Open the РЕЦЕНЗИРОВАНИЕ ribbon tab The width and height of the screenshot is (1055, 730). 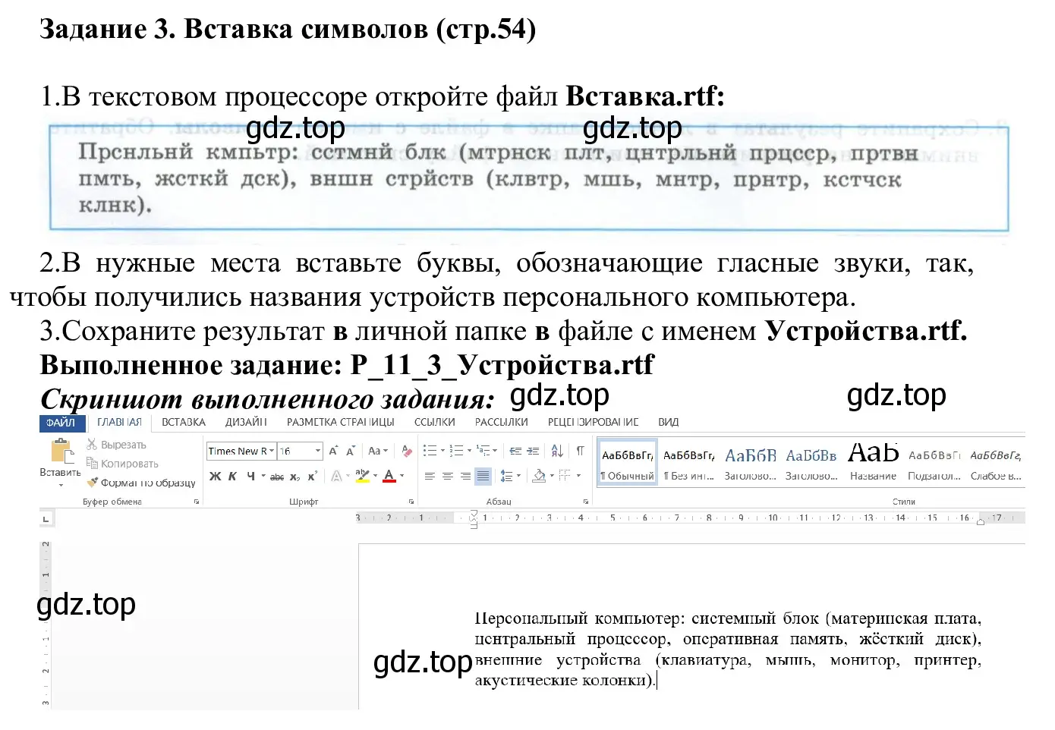[x=593, y=422]
